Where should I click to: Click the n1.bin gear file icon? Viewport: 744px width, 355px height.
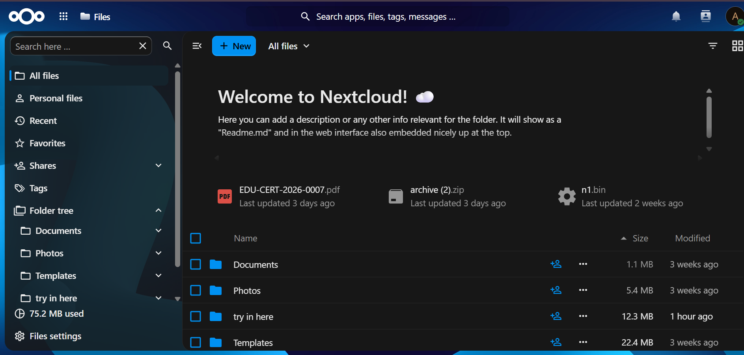[x=567, y=196]
